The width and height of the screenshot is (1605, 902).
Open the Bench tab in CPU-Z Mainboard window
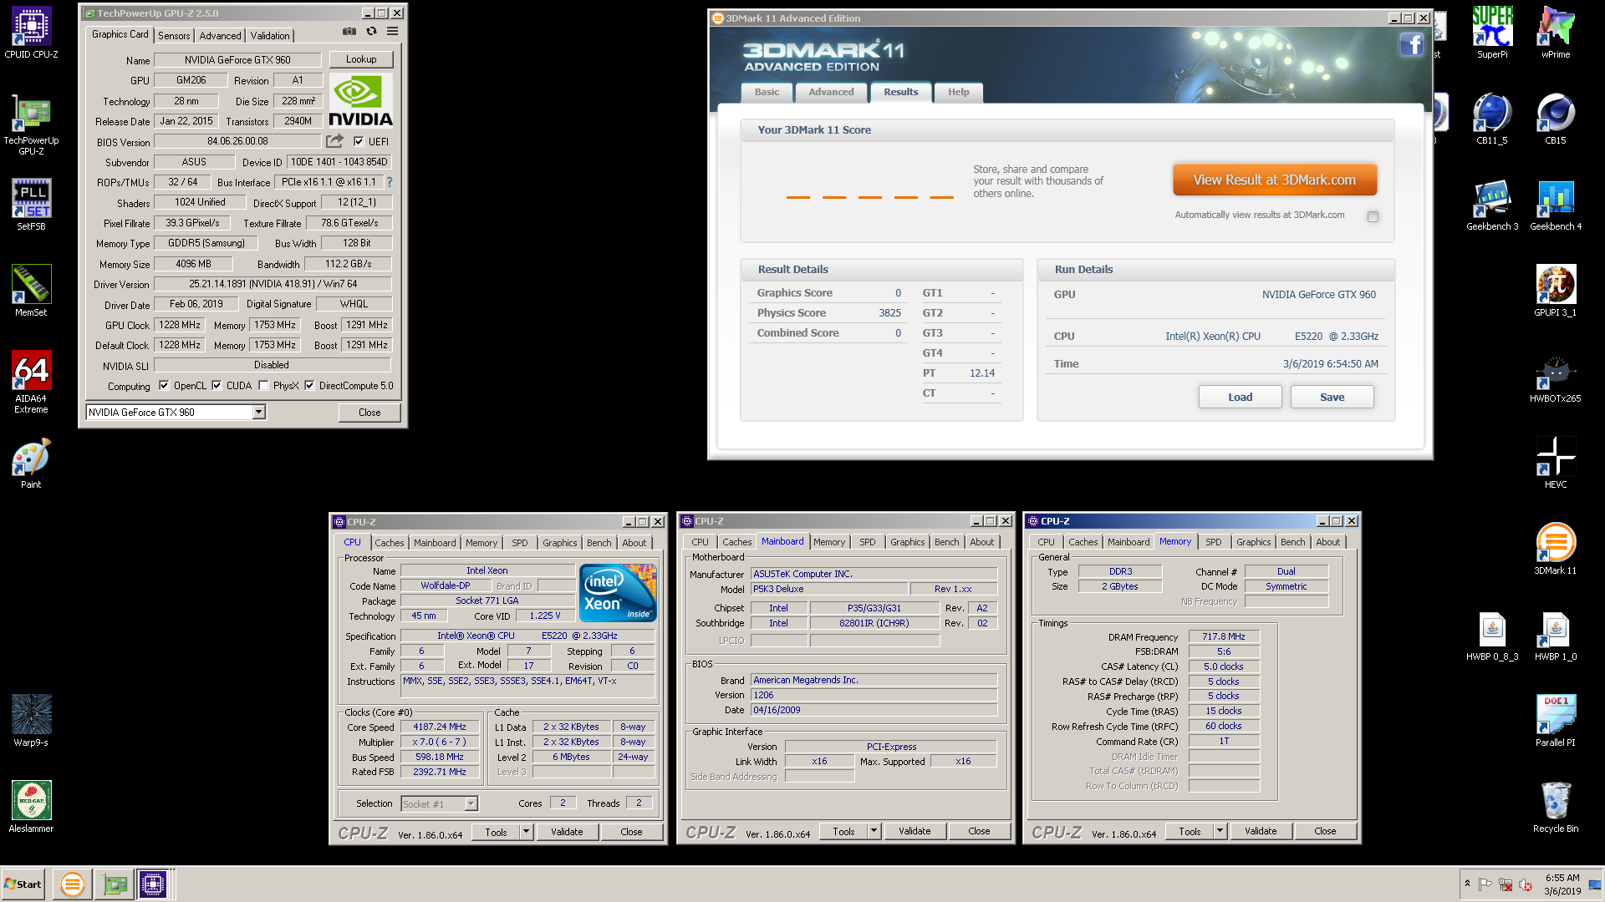(946, 542)
